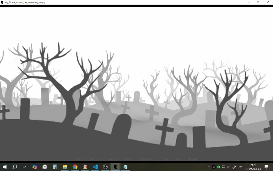Expand hidden system tray icons chevron
The height and width of the screenshot is (171, 273).
[209, 167]
